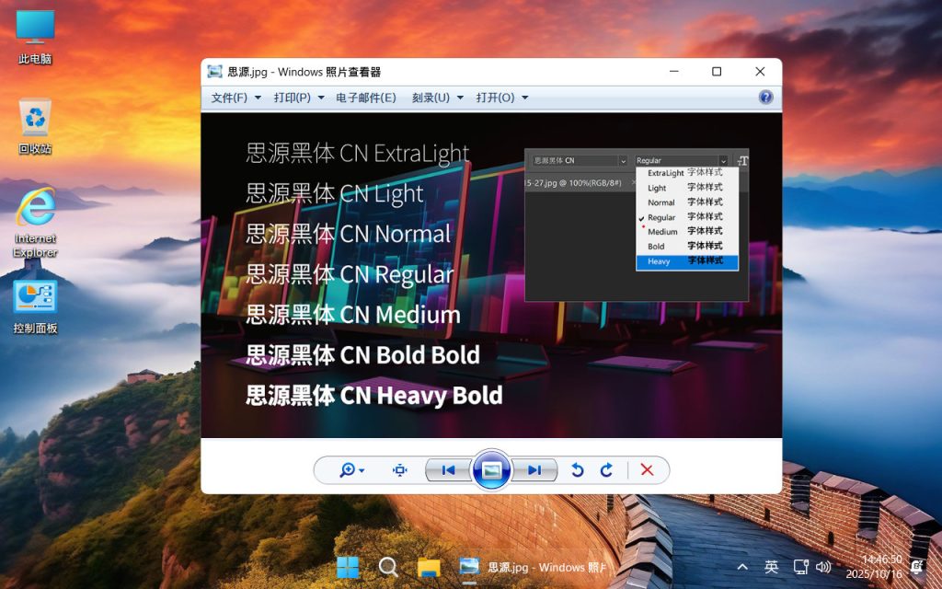
Task: Open the Regular font style dropdown
Action: 723,159
